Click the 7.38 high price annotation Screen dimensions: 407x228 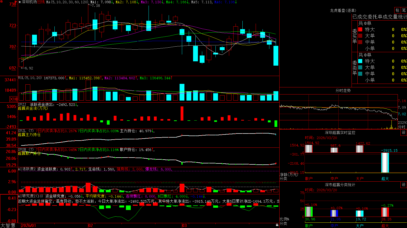pos(96,6)
